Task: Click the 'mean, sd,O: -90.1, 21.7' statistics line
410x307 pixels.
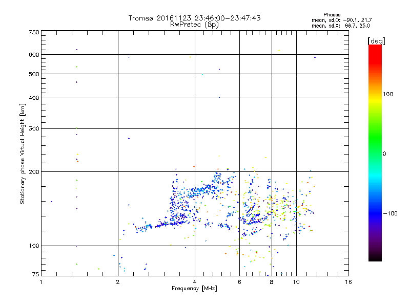Action: pos(341,20)
